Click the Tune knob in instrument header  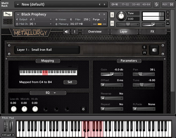pyautogui.click(x=121, y=16)
